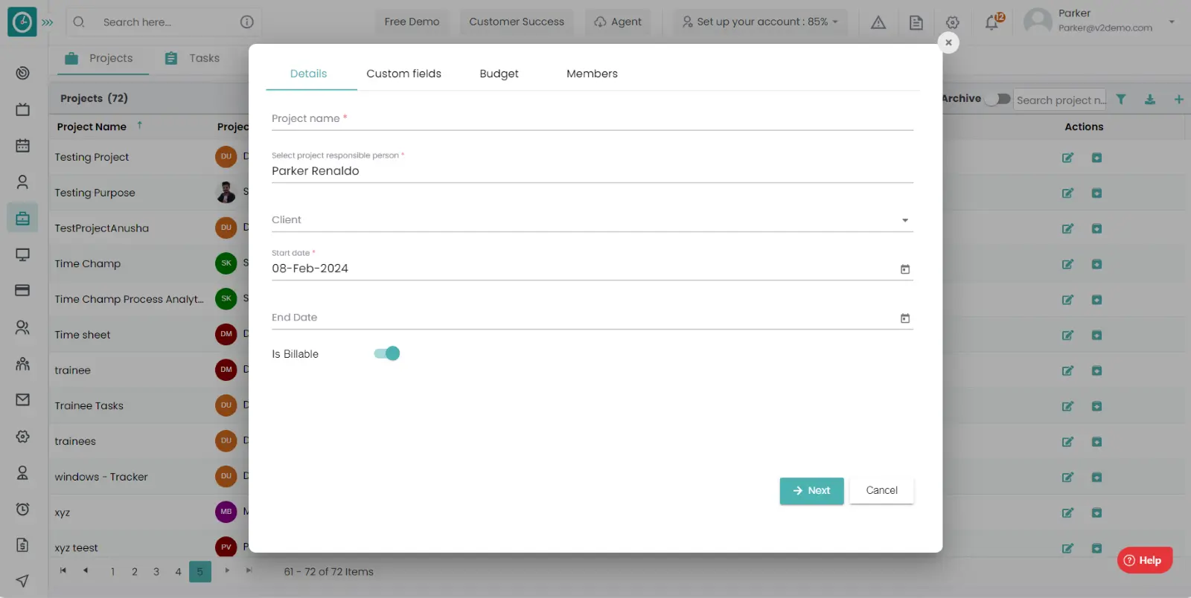Open the End Date calendar picker icon
1191x598 pixels.
click(x=905, y=318)
